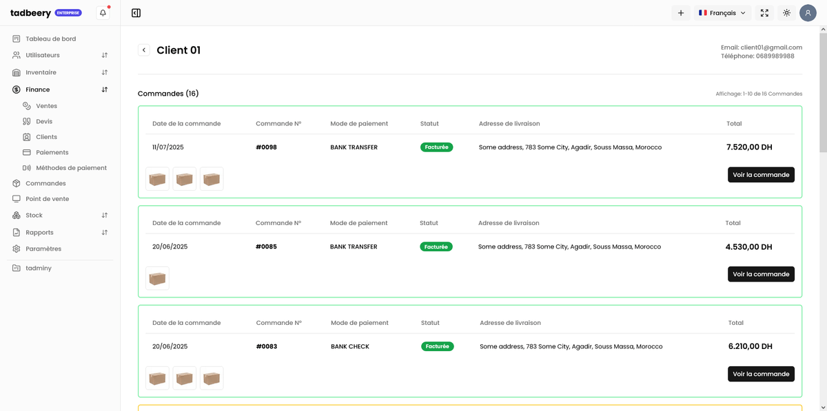Expand the Rapports sidebar section

coord(105,233)
